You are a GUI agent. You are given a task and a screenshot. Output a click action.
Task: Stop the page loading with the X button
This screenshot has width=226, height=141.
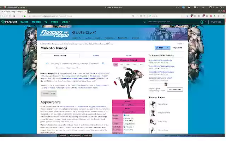click(x=10, y=16)
